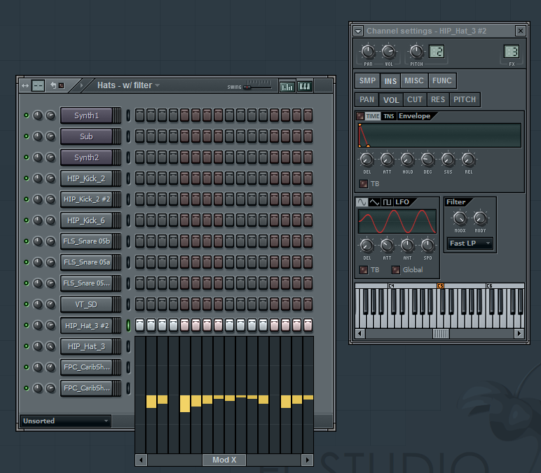The image size is (541, 473).
Task: Select the triangle wave LFO shape
Action: [x=374, y=202]
